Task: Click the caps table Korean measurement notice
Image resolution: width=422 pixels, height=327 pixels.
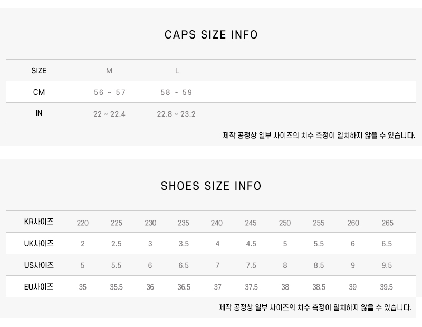Action: click(319, 136)
